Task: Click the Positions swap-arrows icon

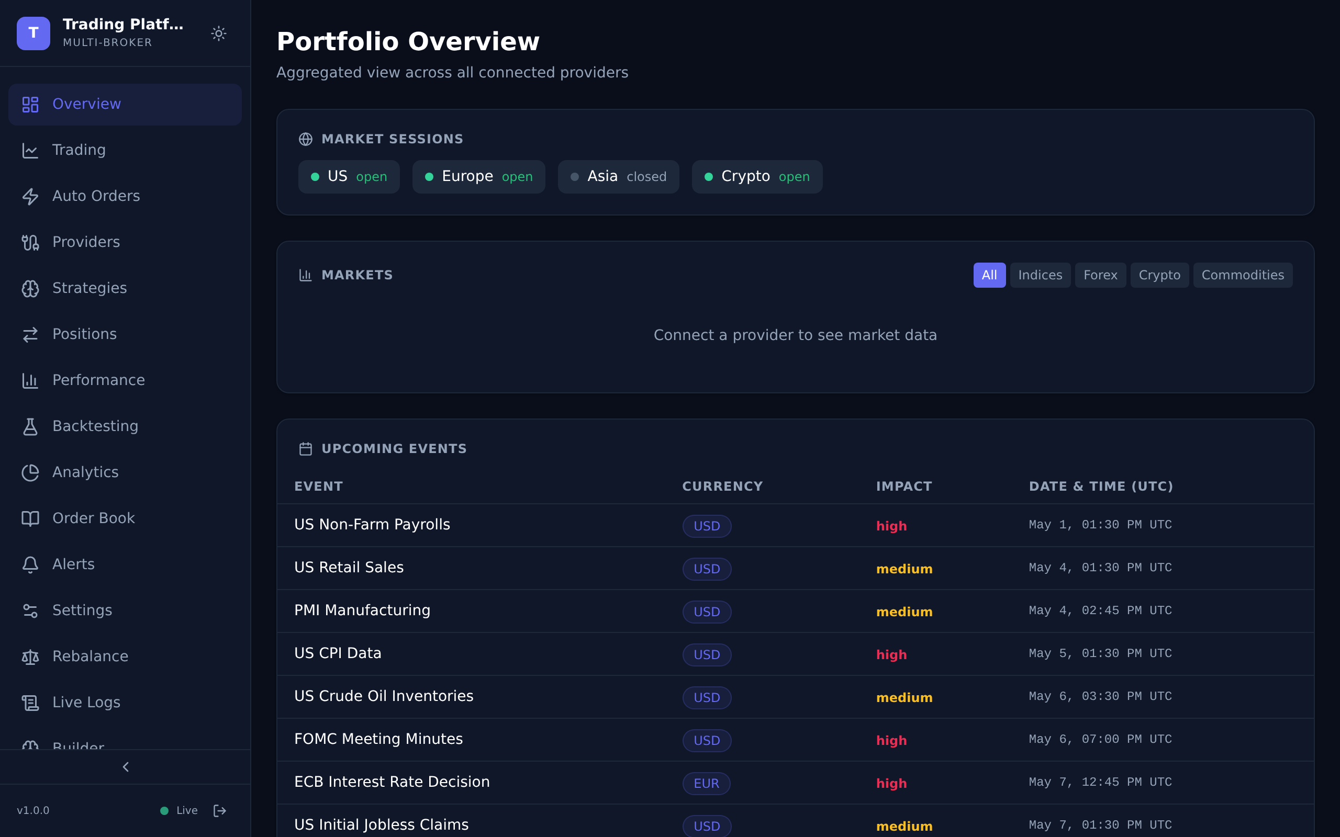Action: pos(30,334)
